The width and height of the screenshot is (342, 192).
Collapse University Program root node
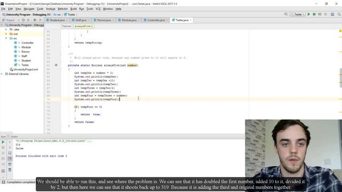pos(2,25)
